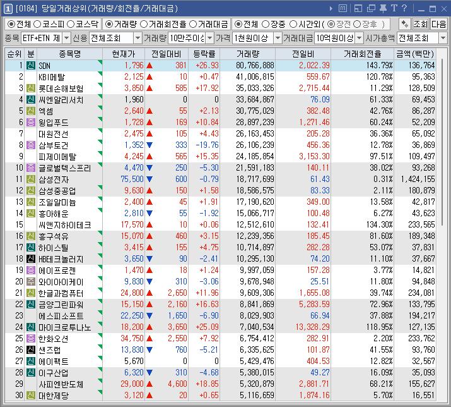Viewport: 451px width, 407px height.
Task: Click the 신 badge next to 씨엔알리서치
Action: coord(31,99)
